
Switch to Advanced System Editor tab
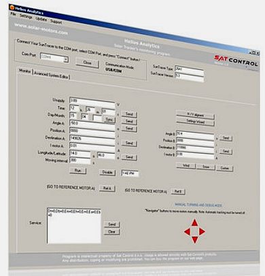(51, 75)
